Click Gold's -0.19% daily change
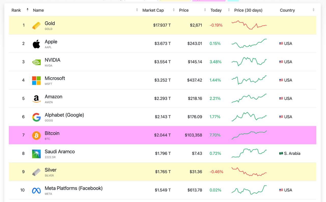This screenshot has height=202, width=326. [216, 25]
